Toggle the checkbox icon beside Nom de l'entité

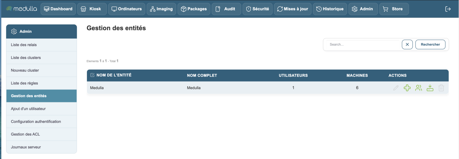coord(92,75)
